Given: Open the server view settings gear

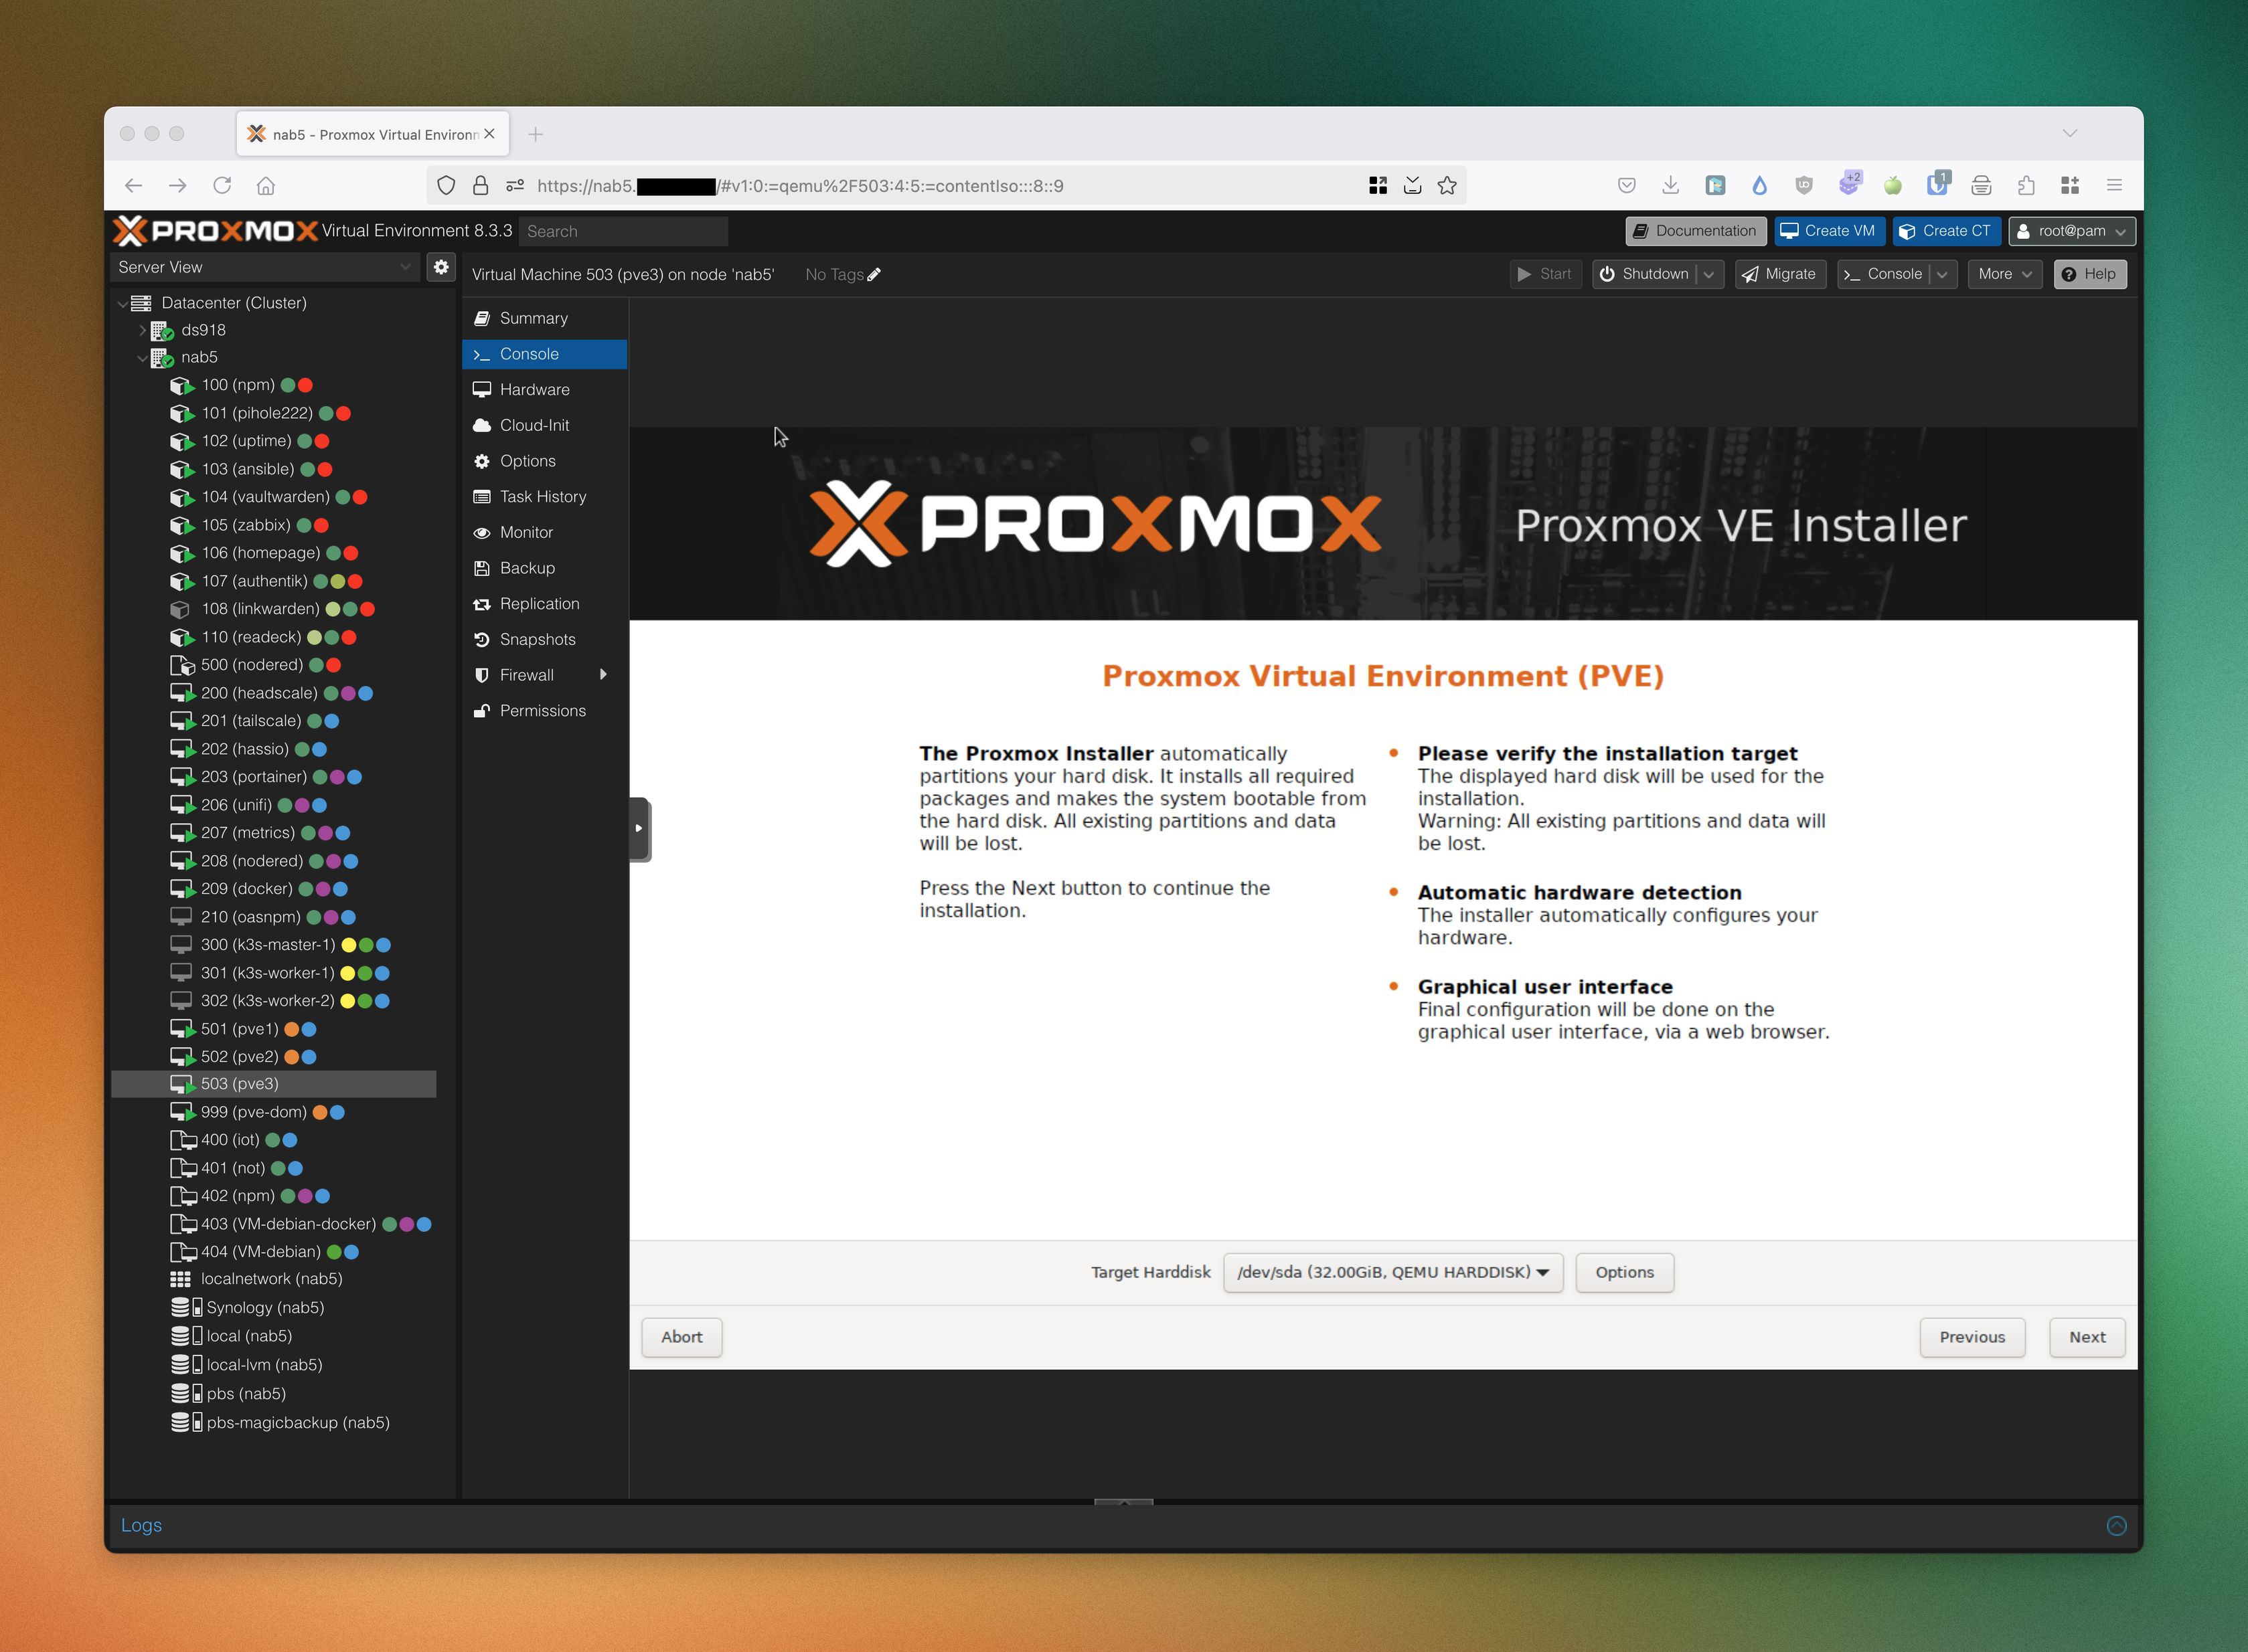Looking at the screenshot, I should tap(441, 267).
